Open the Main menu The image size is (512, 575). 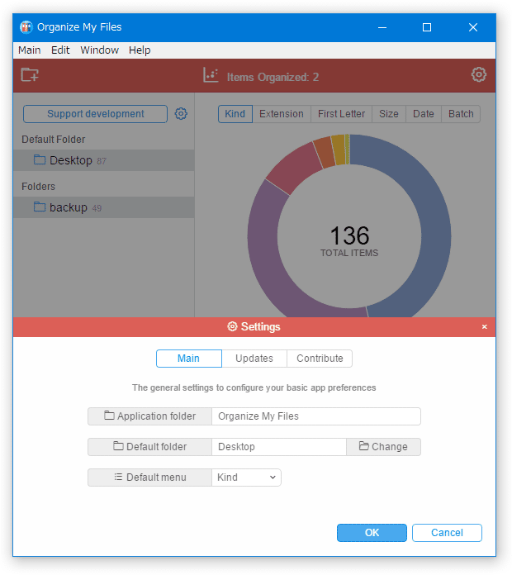pyautogui.click(x=30, y=50)
